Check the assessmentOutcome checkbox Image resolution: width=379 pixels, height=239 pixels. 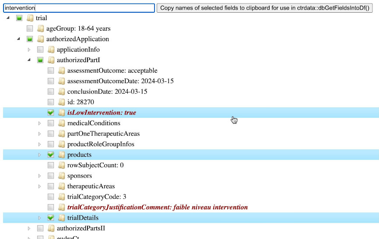coord(51,70)
